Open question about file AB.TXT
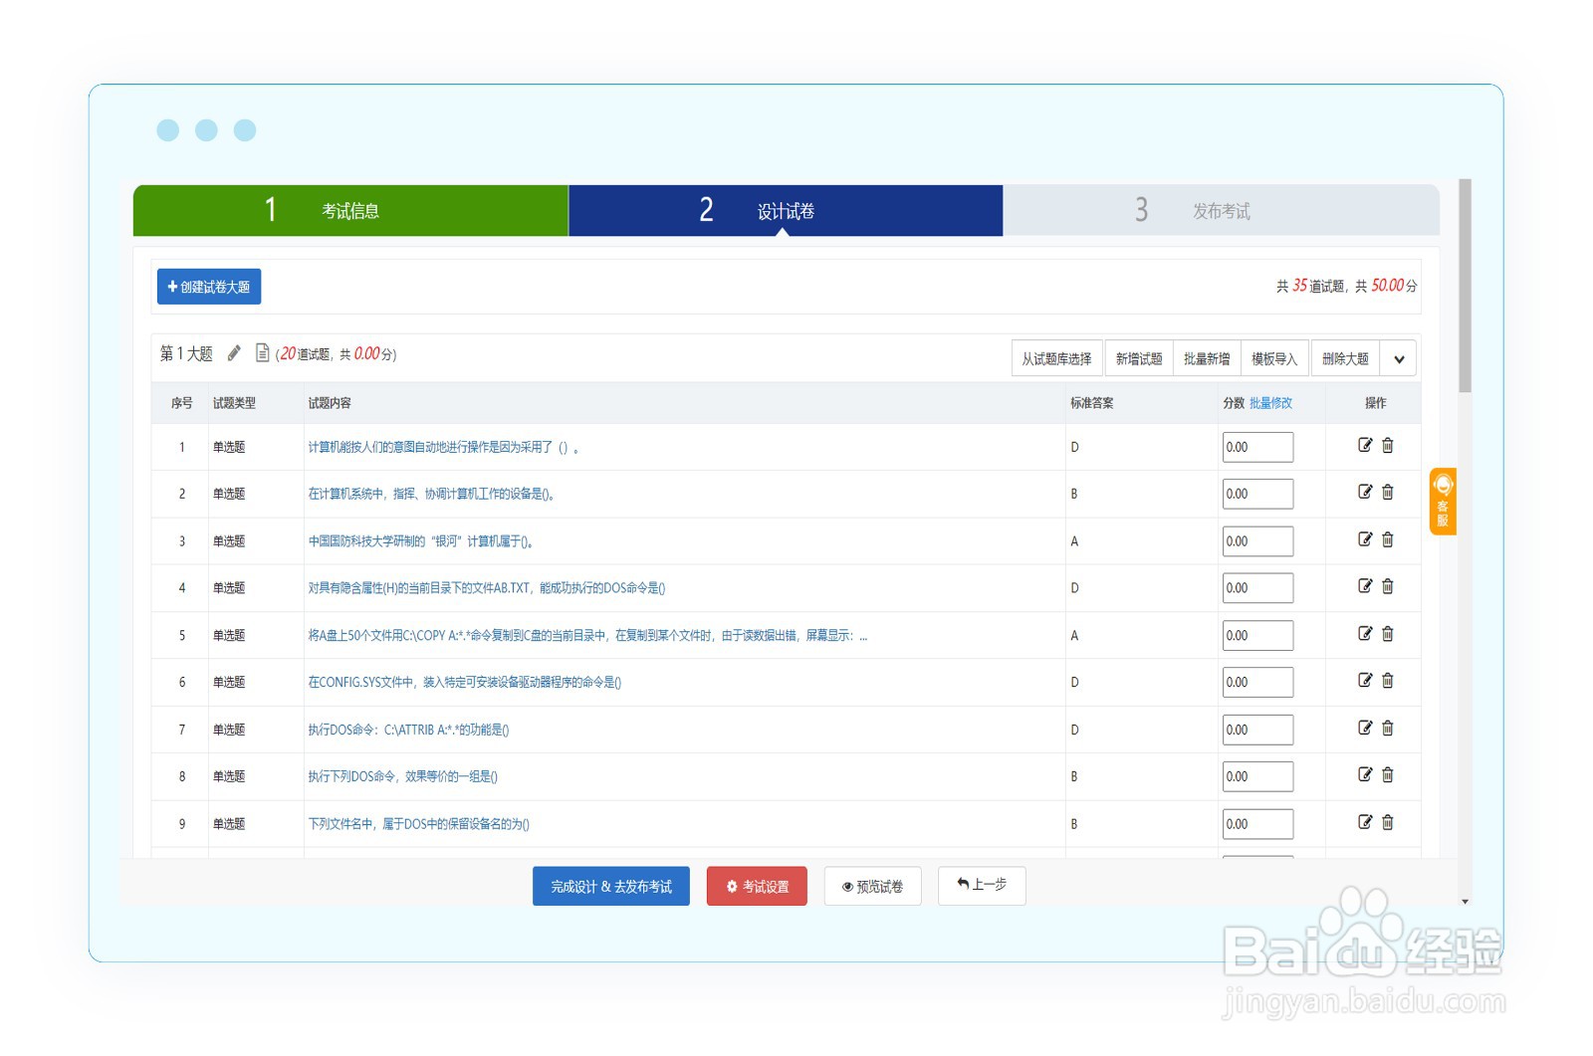 coord(487,588)
